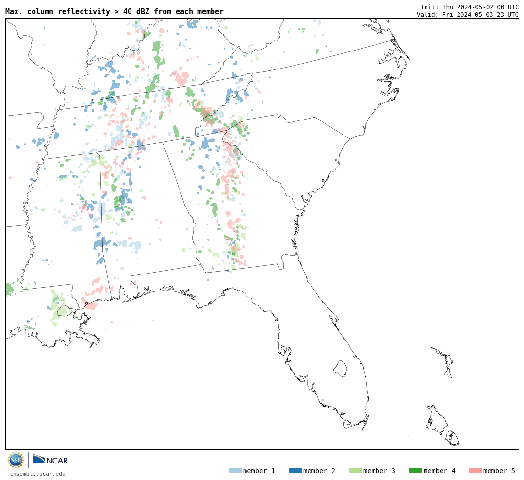Click the member 5 pink legend swatch
This screenshot has height=480, width=524.
point(475,471)
